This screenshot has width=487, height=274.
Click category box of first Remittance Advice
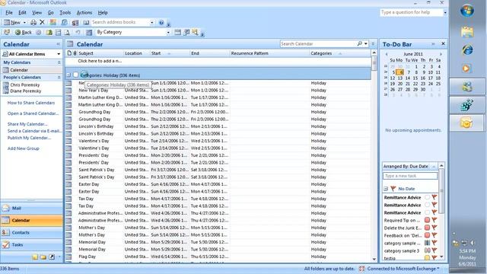pyautogui.click(x=428, y=197)
